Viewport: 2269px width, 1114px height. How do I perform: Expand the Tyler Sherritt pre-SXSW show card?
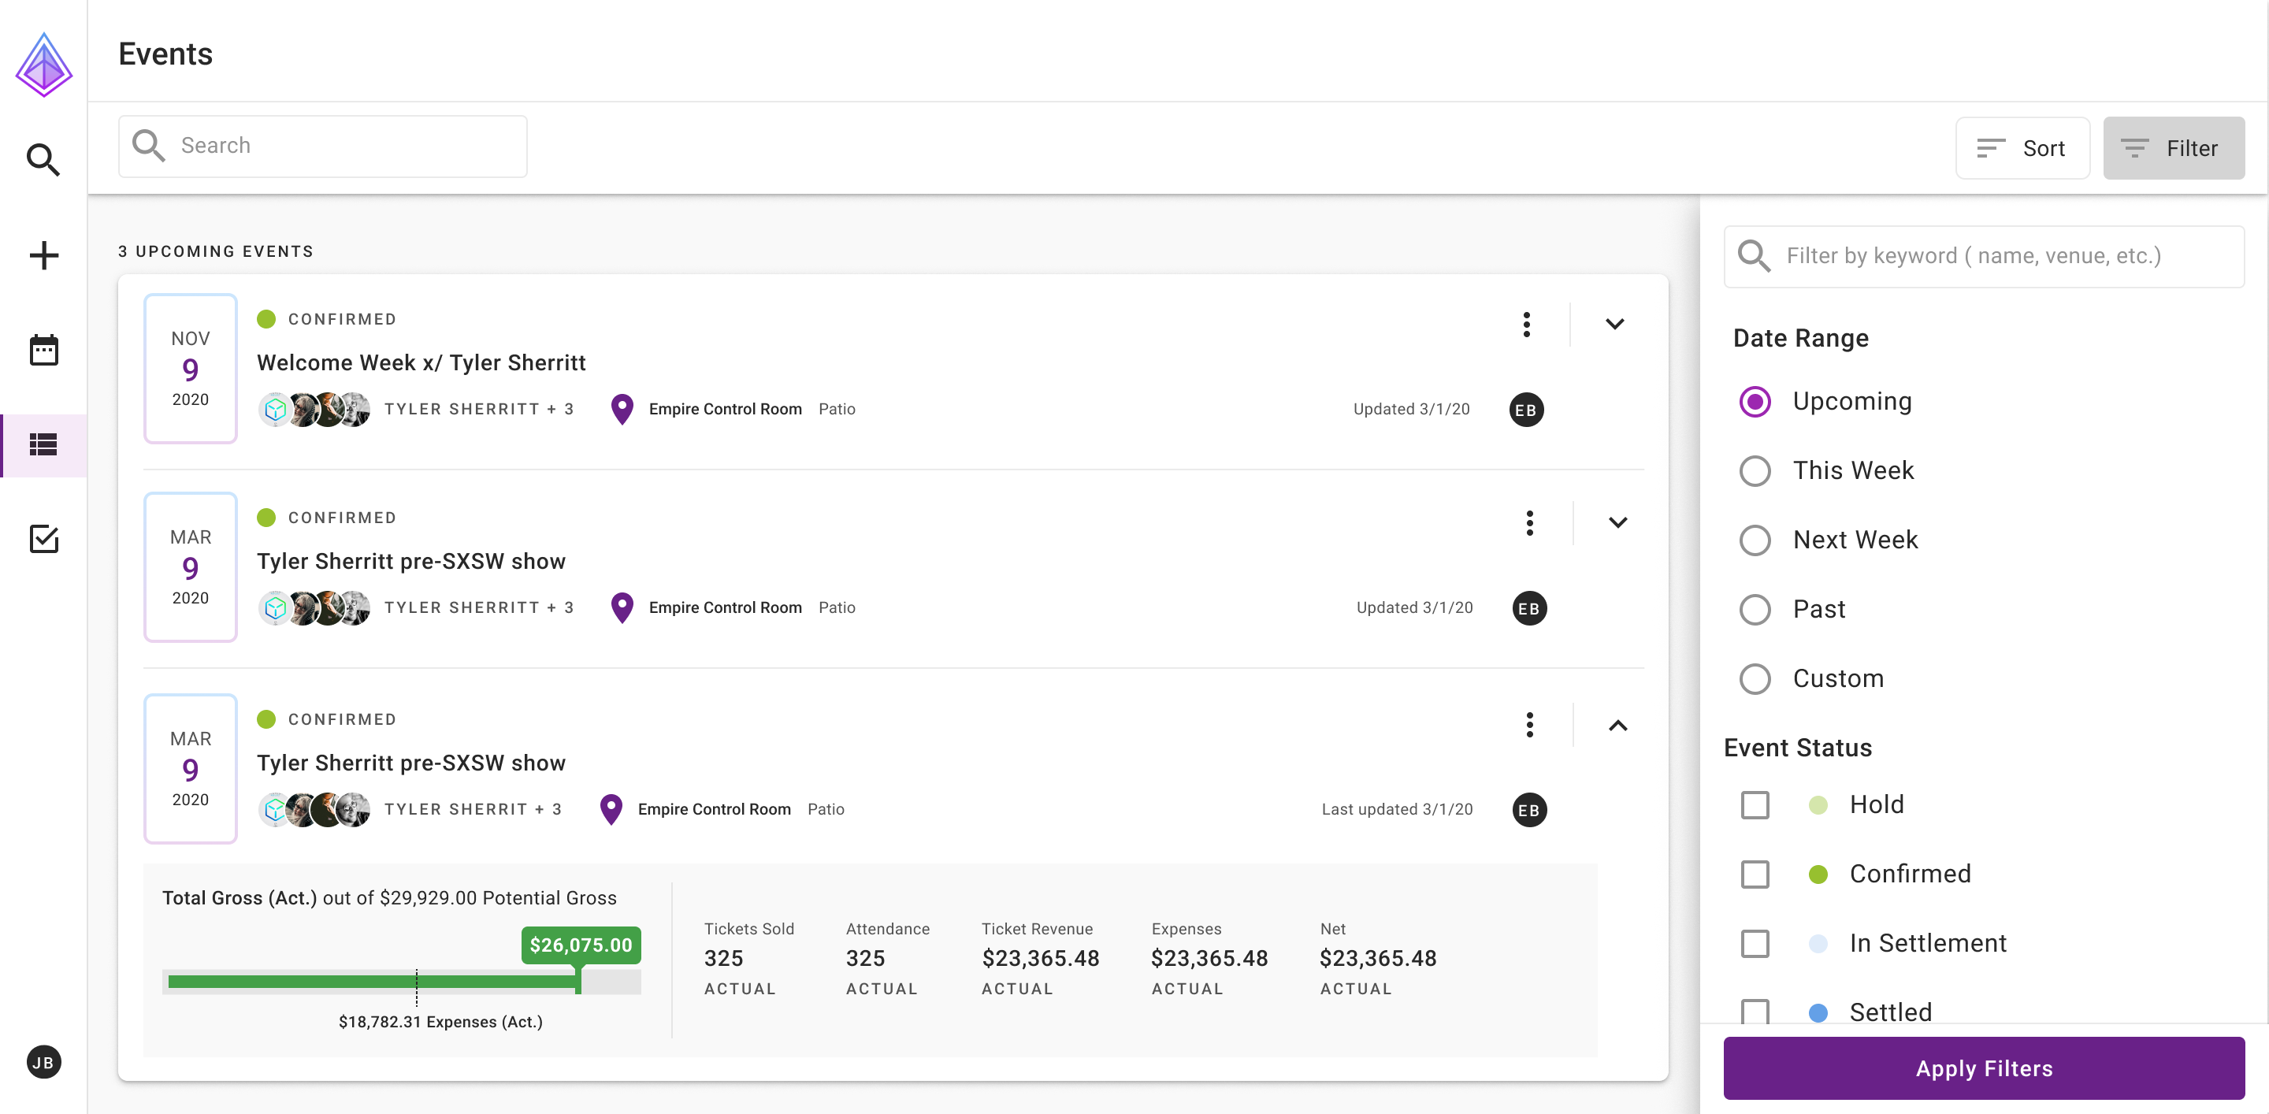1618,522
